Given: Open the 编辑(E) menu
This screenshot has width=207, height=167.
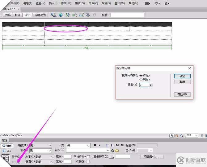Looking at the screenshot, I should point(28,3).
